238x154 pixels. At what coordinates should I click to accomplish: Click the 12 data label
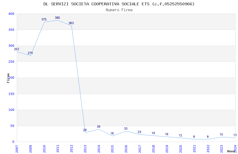point(180,135)
